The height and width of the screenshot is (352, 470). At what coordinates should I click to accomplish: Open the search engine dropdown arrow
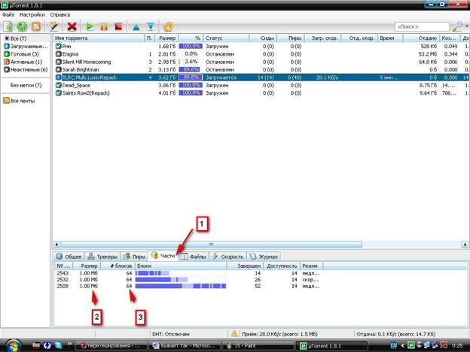[467, 26]
